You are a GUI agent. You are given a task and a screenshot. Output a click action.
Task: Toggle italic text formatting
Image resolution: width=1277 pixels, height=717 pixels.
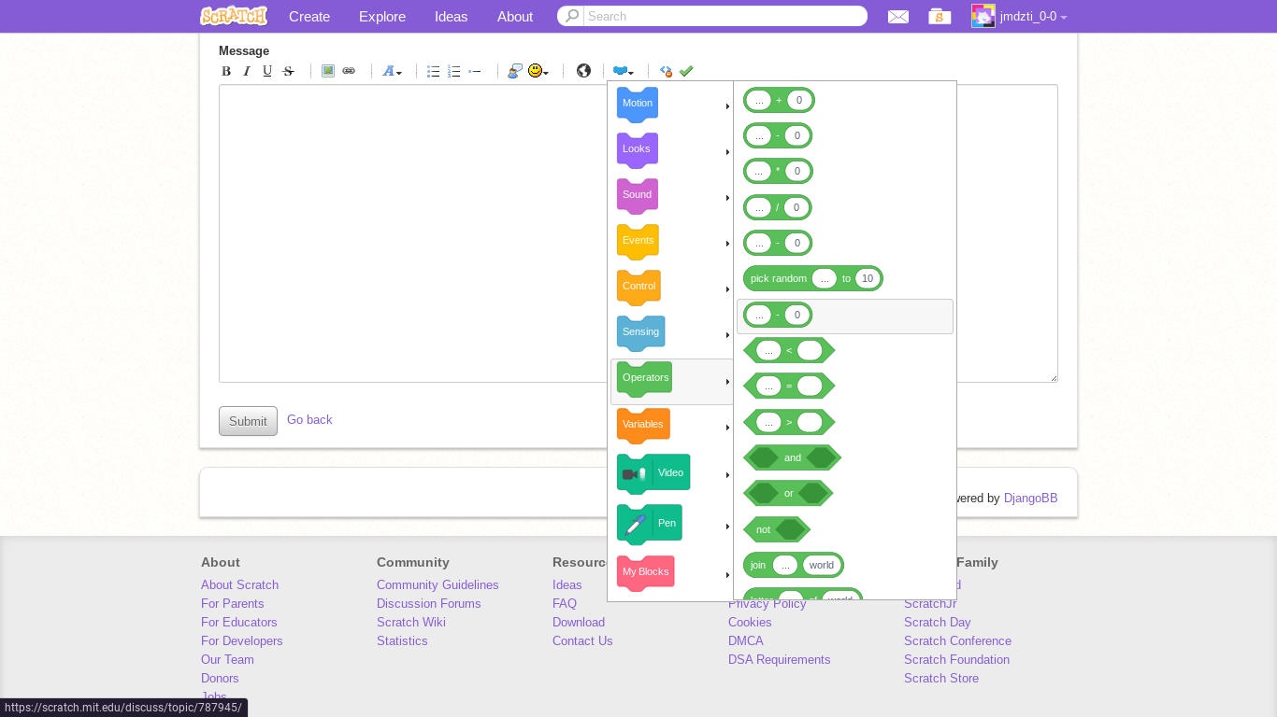pyautogui.click(x=246, y=71)
